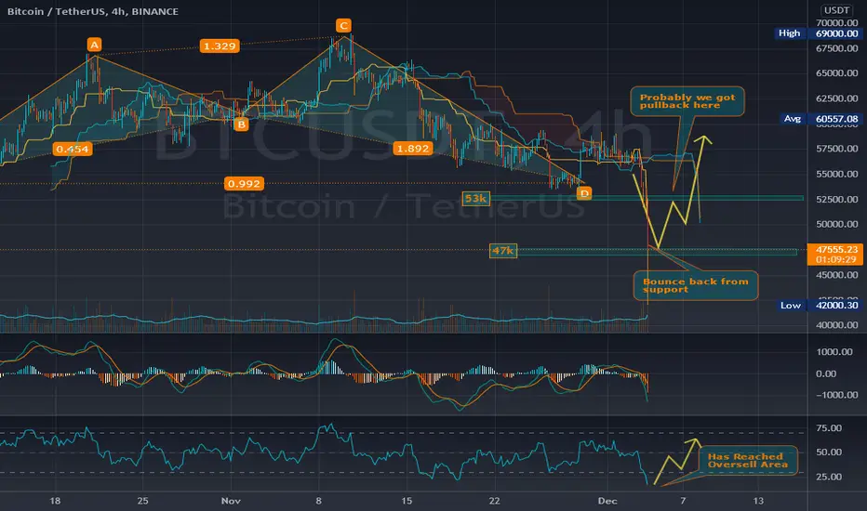
Task: Click the RSI 75.00 axis value
Action: [828, 428]
